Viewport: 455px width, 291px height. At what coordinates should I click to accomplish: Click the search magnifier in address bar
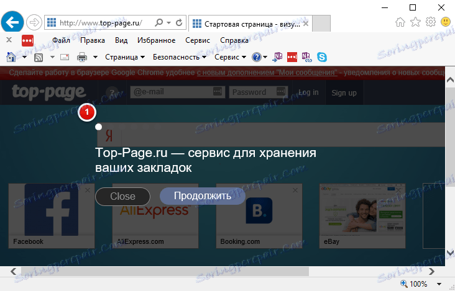[159, 22]
